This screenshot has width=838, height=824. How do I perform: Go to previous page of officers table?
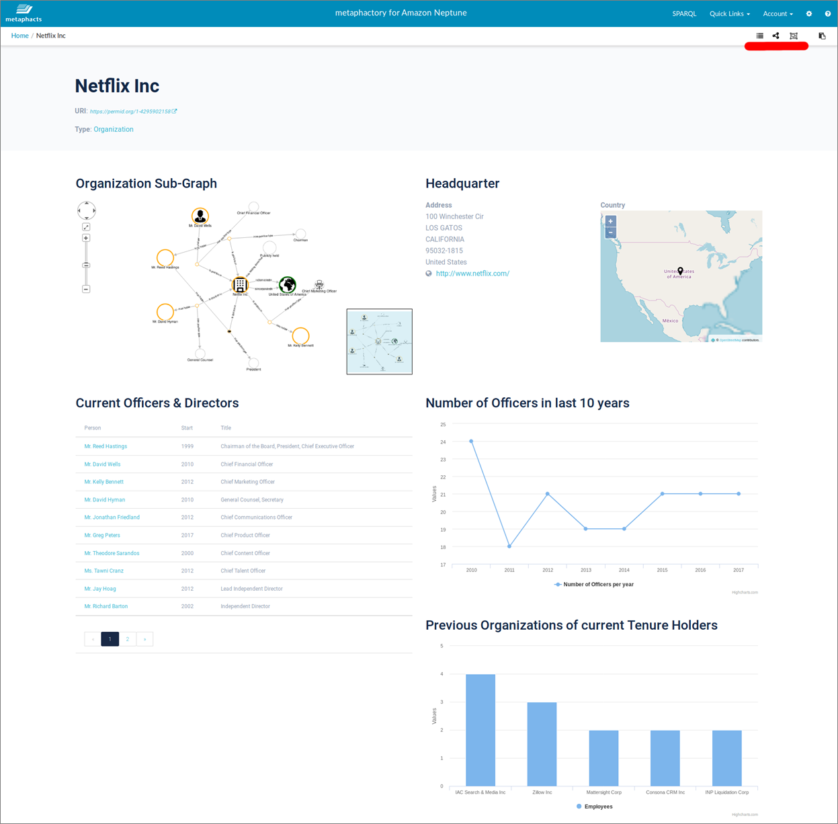(93, 639)
